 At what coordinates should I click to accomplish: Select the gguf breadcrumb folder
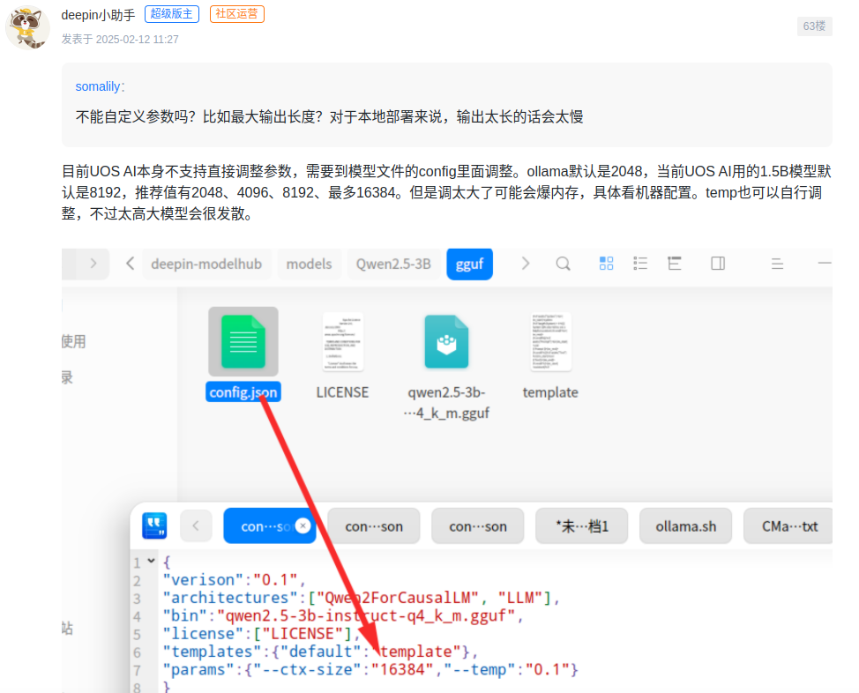pos(469,264)
